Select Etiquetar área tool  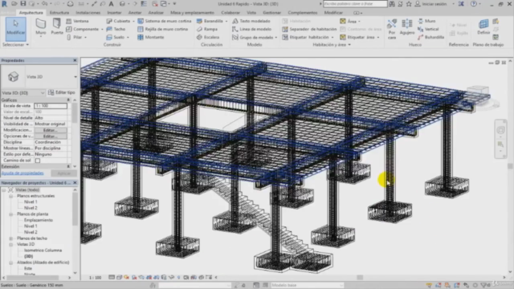(x=357, y=38)
